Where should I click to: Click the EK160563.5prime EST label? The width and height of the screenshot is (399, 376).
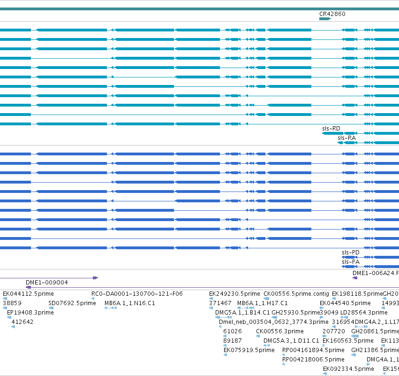pos(348,341)
